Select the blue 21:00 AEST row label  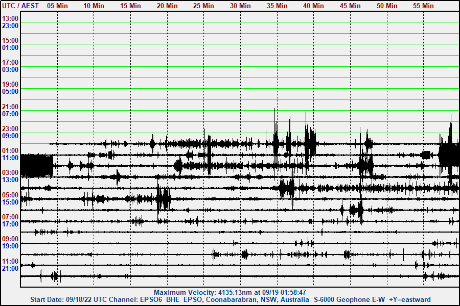point(10,268)
